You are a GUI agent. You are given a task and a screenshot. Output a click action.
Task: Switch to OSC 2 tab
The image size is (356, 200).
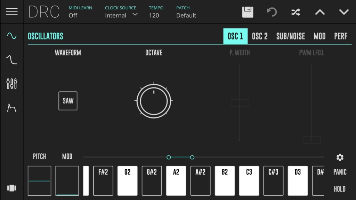click(x=260, y=36)
